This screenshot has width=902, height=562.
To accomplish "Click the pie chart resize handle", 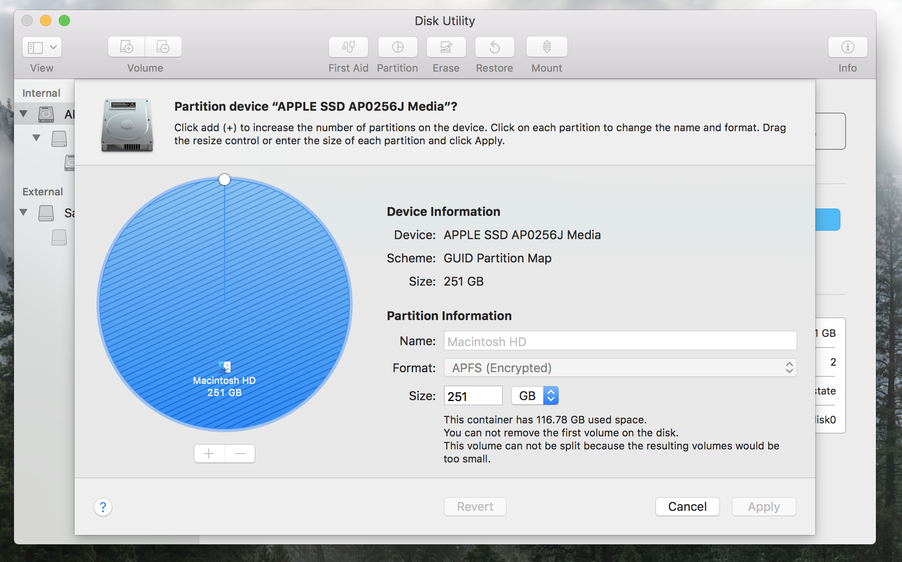I will (x=225, y=180).
